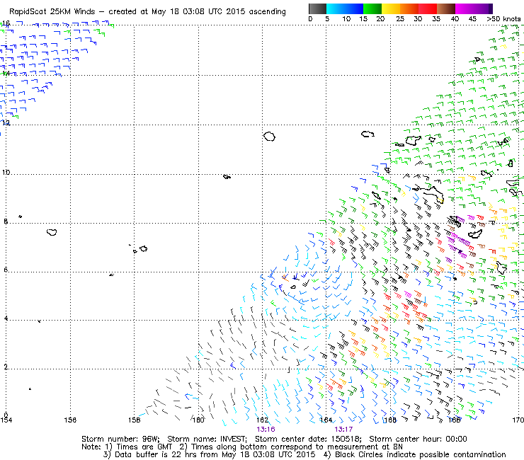Click the brown 35-40 knots legend color
524x460 pixels.
pos(446,8)
